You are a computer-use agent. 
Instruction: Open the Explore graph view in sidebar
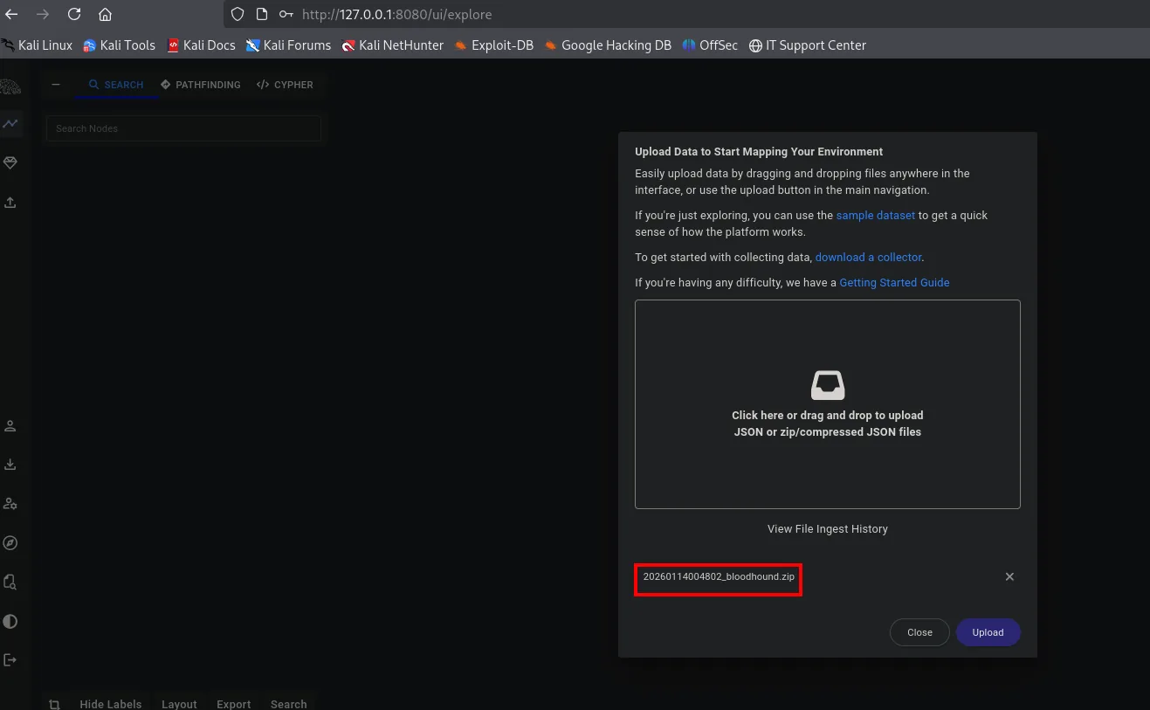click(x=10, y=124)
